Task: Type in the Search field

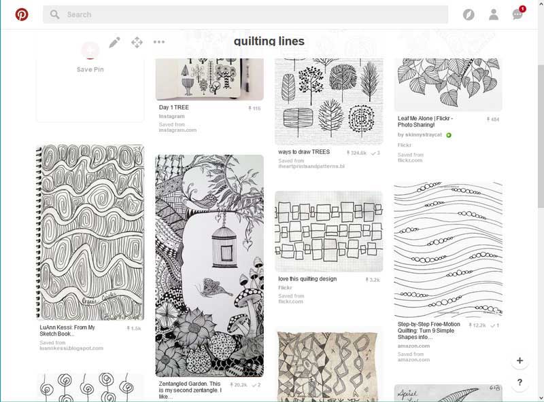Action: pyautogui.click(x=245, y=14)
